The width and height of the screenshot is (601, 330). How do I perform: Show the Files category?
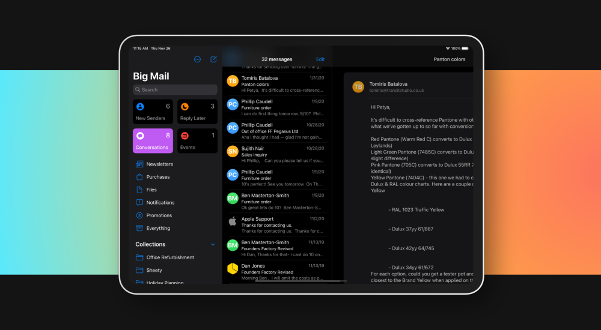(x=151, y=190)
